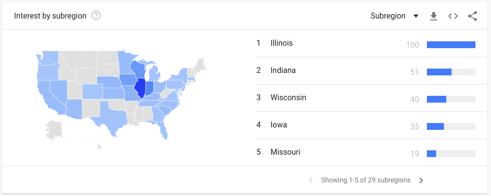
Task: Open the embed code icon
Action: point(453,16)
